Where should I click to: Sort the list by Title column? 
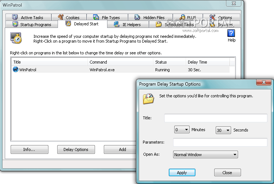point(50,62)
